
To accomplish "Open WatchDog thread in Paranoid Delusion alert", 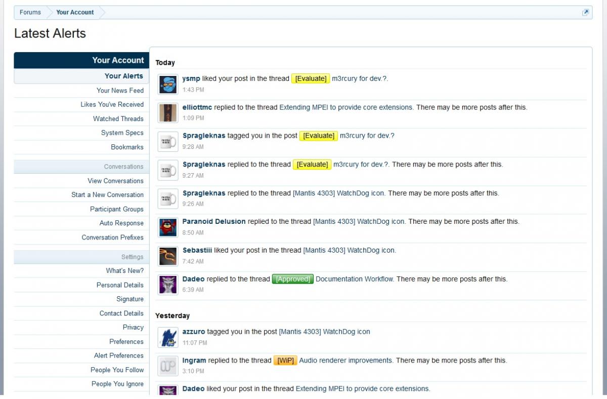I will 359,222.
